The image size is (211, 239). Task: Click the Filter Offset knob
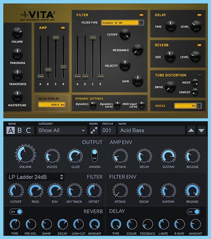94,191
